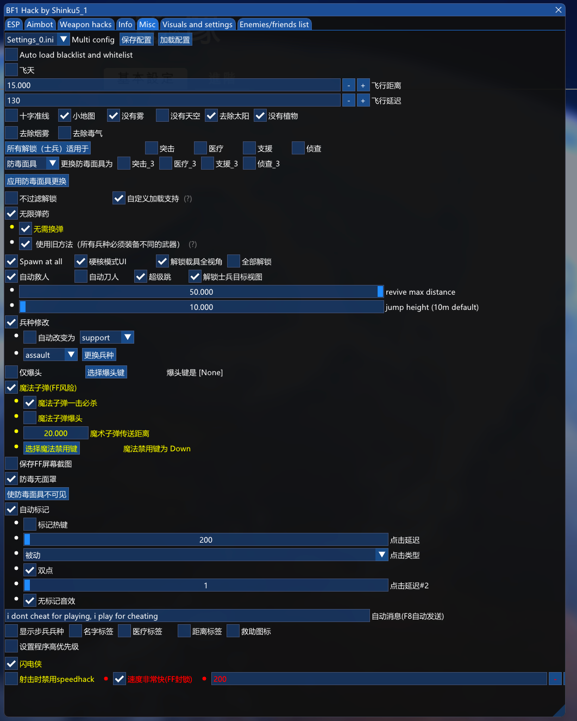Click the 飞行距离 input showing 15.000

173,85
